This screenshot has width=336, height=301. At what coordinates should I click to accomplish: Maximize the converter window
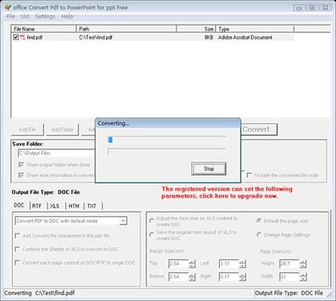[x=312, y=8]
